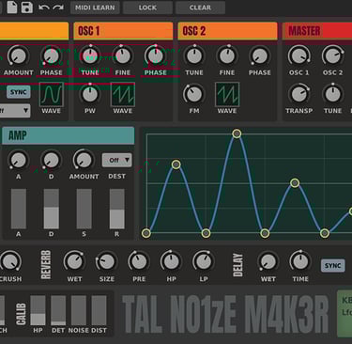Image resolution: width=352 pixels, height=344 pixels.
Task: Toggle the delay SYNC button
Action: pyautogui.click(x=333, y=266)
